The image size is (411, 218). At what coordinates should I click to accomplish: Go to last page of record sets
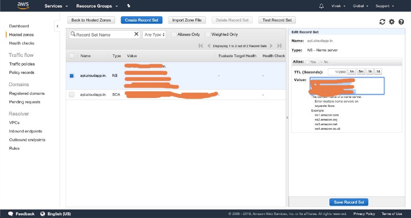[279, 46]
